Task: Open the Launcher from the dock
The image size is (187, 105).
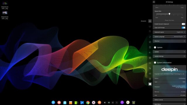Action: click(53, 102)
